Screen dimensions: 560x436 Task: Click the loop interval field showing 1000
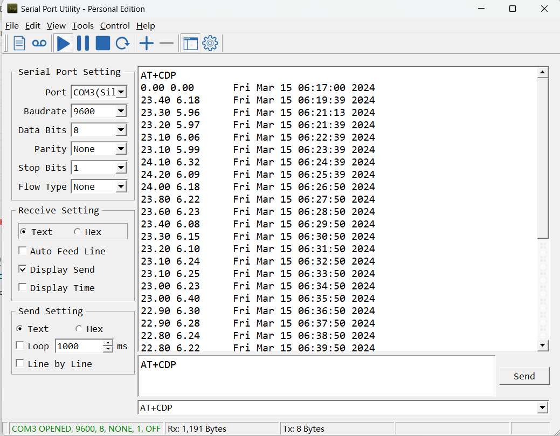pos(79,346)
